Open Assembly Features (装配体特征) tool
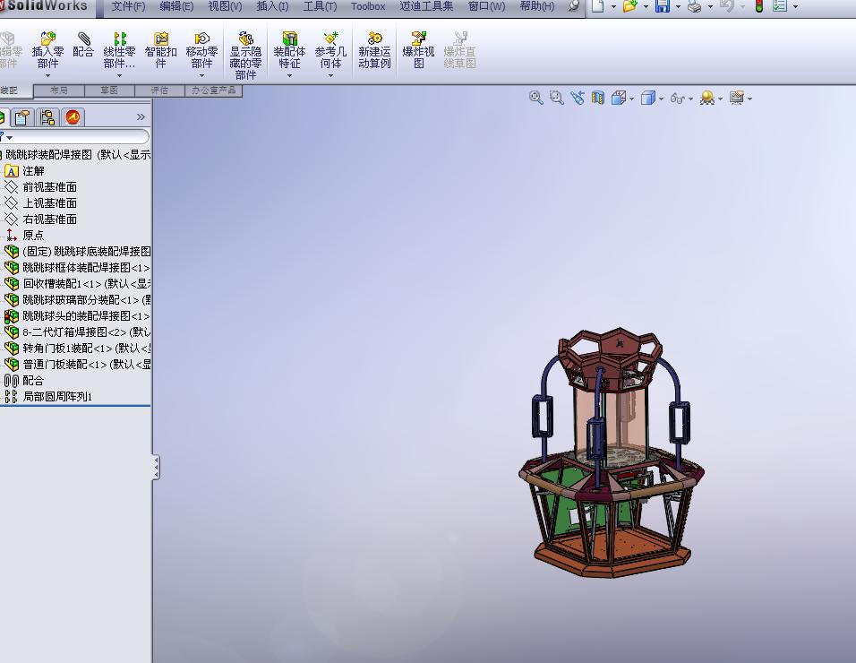This screenshot has height=663, width=856. point(289,50)
